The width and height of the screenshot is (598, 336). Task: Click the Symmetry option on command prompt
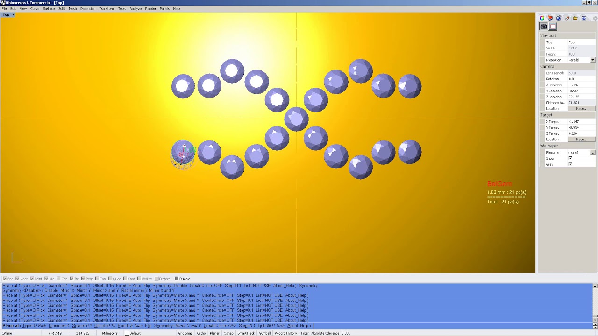click(x=177, y=326)
